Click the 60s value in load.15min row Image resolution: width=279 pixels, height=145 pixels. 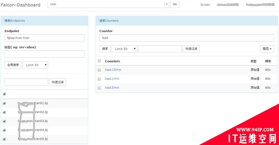pyautogui.click(x=268, y=70)
